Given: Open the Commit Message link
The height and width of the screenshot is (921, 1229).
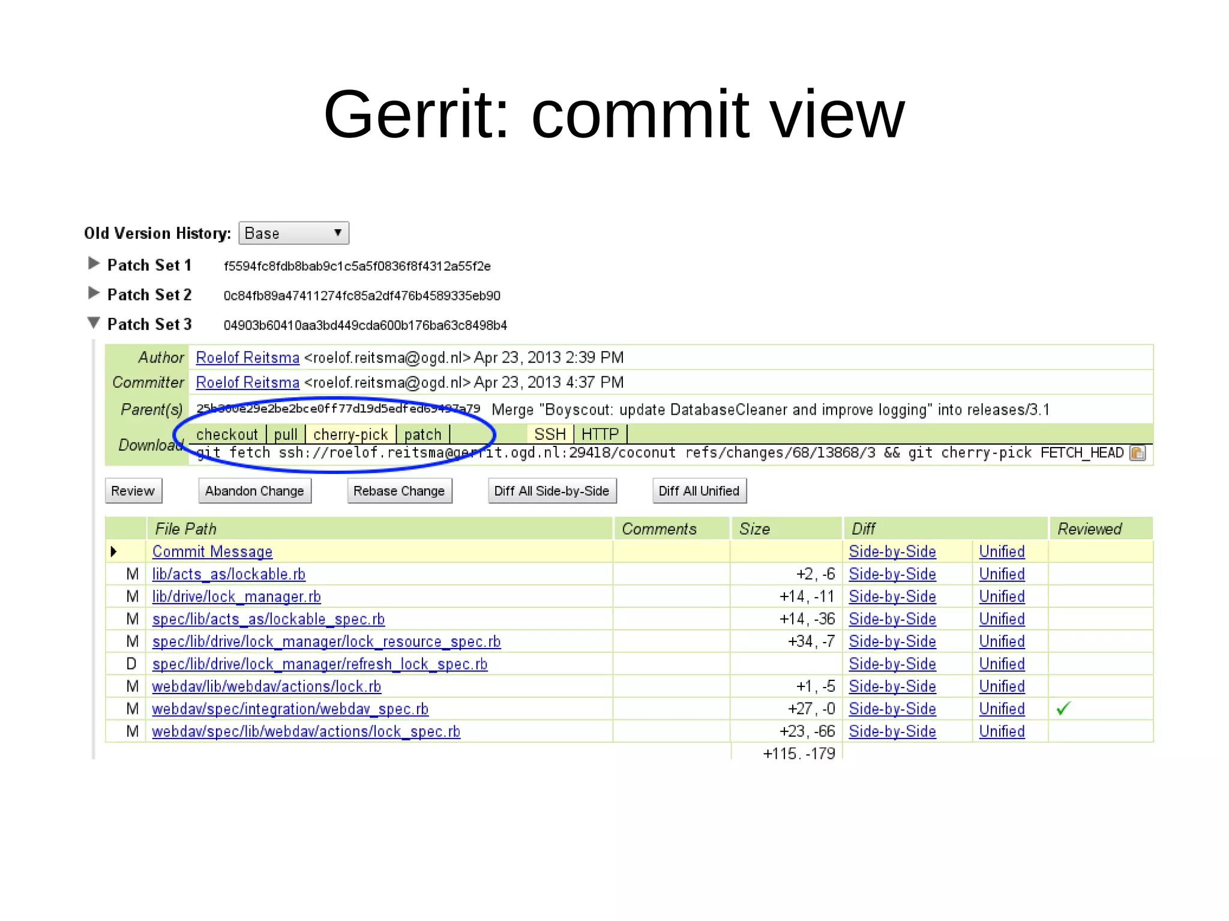Looking at the screenshot, I should (x=212, y=551).
